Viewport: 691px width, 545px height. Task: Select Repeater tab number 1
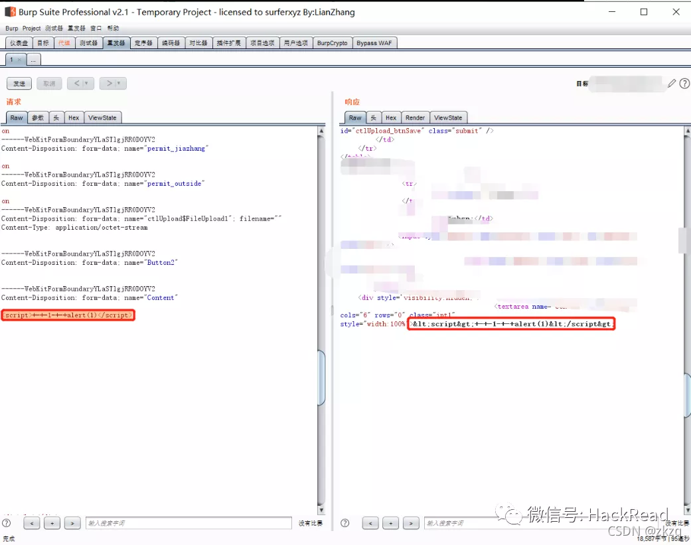(x=12, y=60)
